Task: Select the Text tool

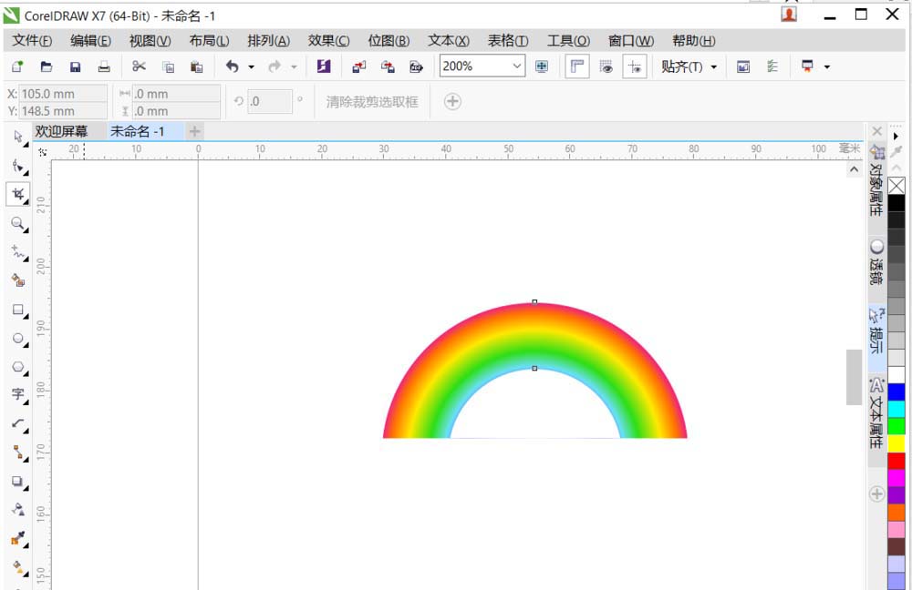Action: pyautogui.click(x=18, y=395)
